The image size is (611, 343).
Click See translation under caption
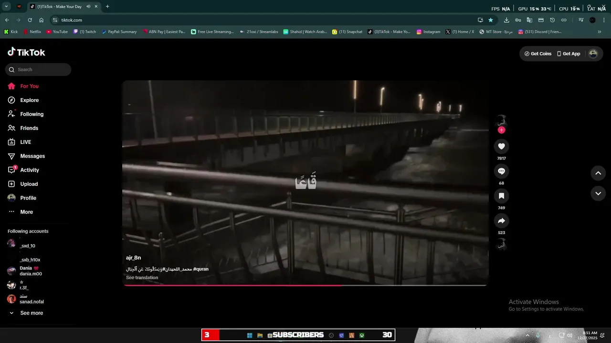tap(142, 278)
